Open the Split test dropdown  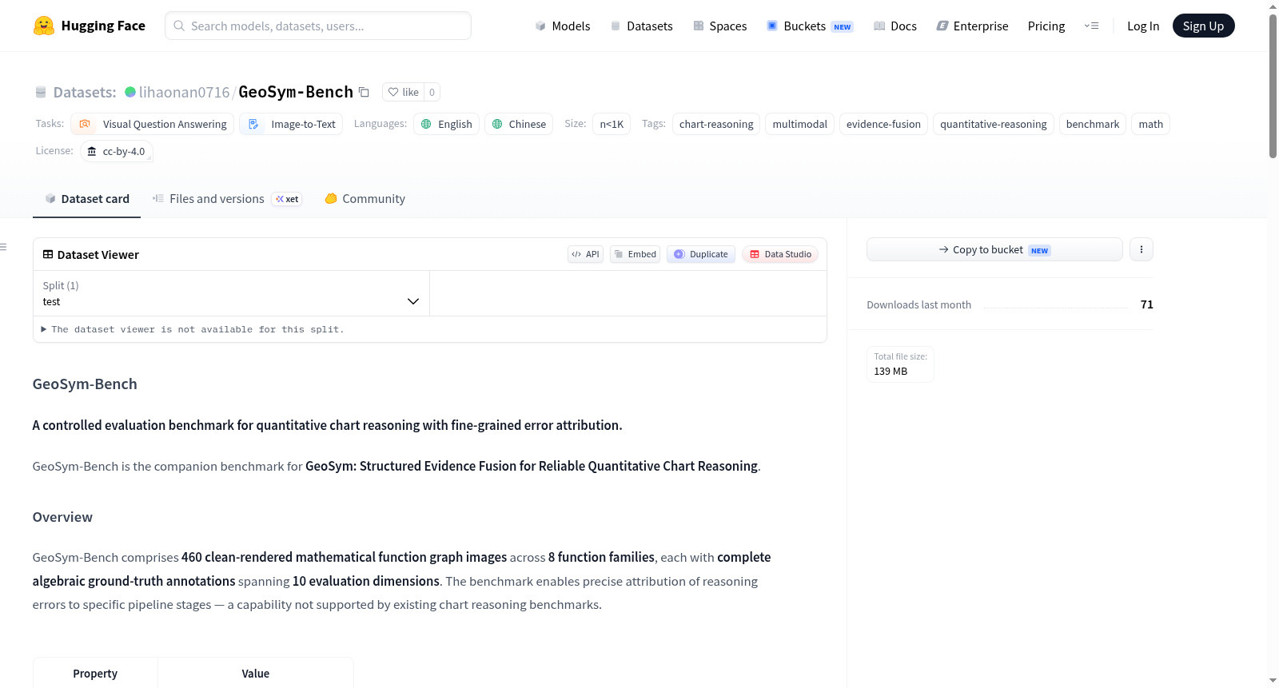pyautogui.click(x=231, y=293)
